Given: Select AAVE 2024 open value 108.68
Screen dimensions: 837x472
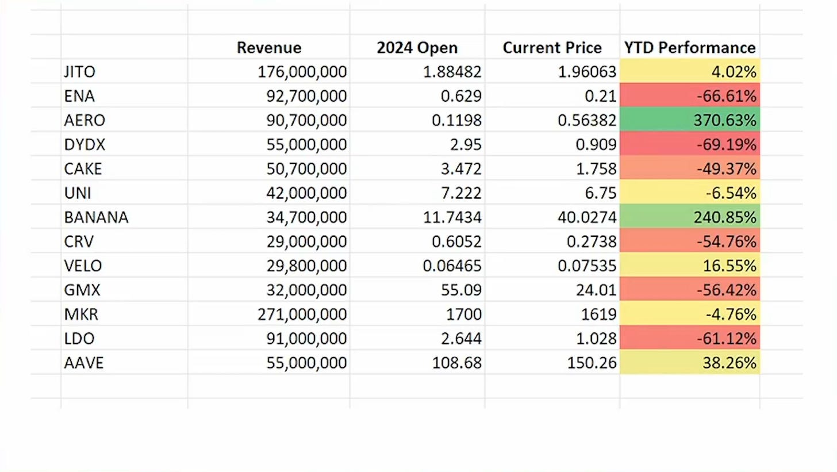Looking at the screenshot, I should coord(417,362).
